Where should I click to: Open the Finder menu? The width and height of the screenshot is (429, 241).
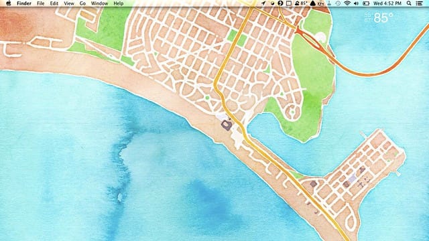[24, 3]
